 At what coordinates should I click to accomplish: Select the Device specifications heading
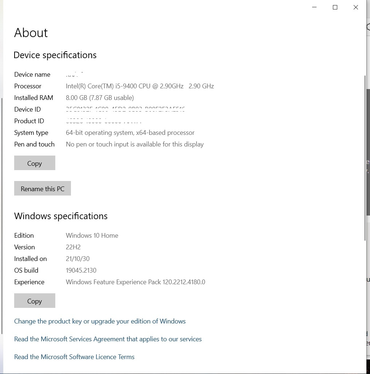click(55, 55)
